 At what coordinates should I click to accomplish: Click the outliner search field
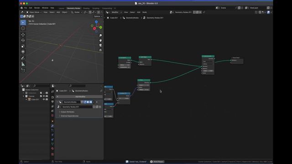(42, 86)
